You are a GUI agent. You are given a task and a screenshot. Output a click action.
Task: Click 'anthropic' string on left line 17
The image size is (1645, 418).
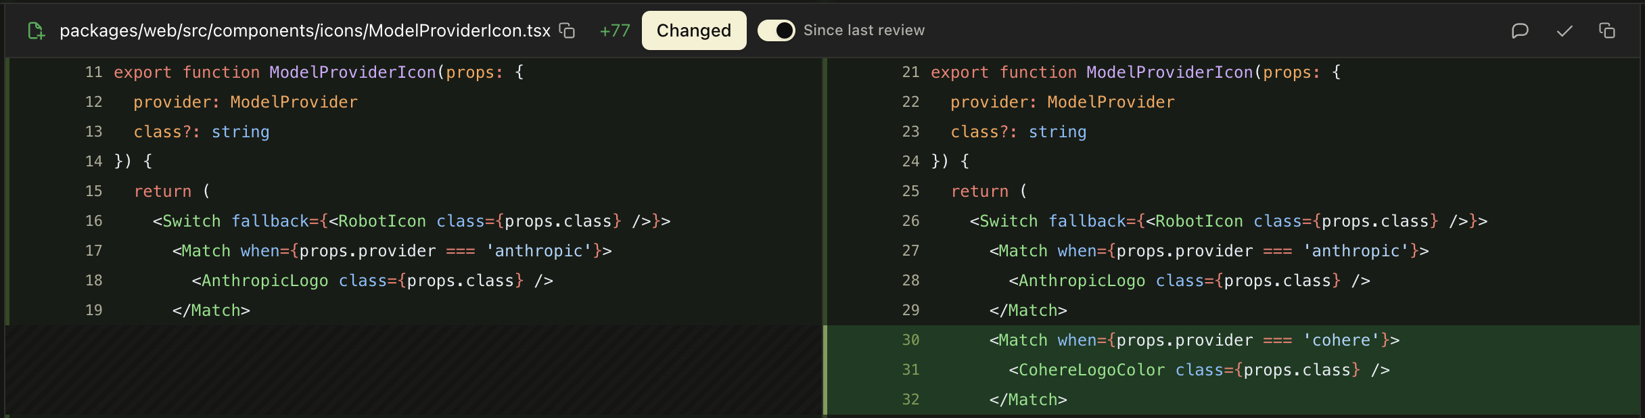(x=539, y=251)
